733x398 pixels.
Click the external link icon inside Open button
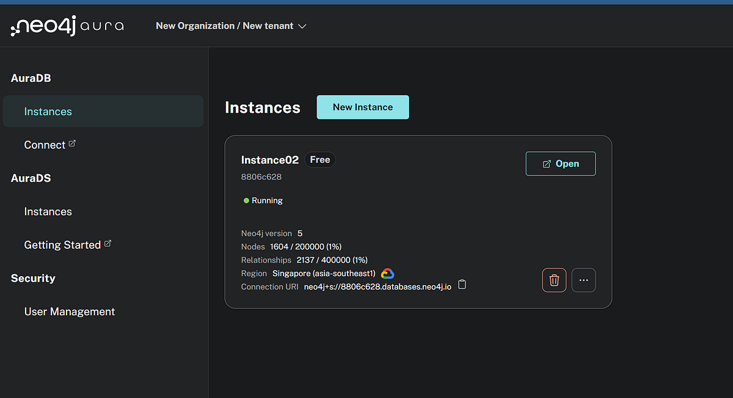(545, 163)
